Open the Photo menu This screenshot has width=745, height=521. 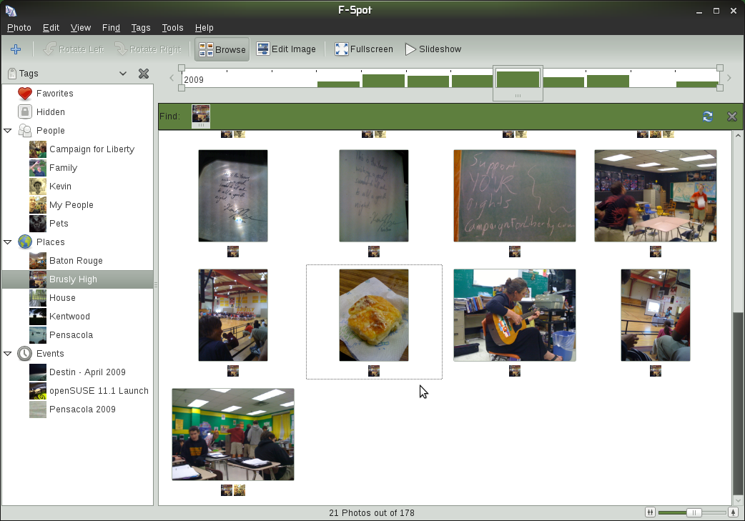point(19,28)
